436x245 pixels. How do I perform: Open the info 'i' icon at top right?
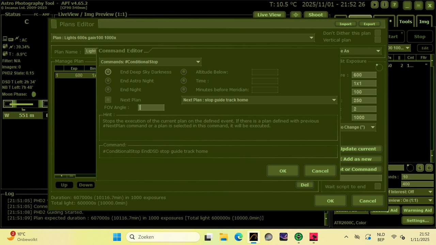(385, 5)
